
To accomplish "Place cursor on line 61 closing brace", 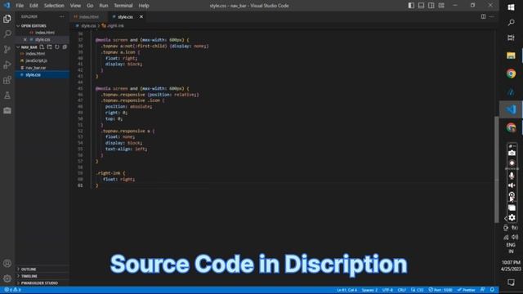I will pyautogui.click(x=97, y=185).
